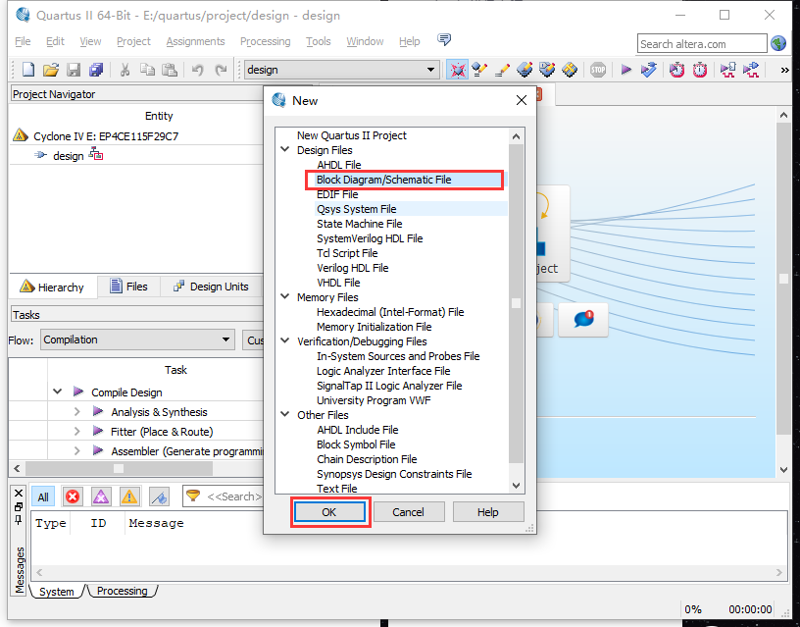800x627 pixels.
Task: Click the critical warning filter icon
Action: tap(101, 496)
